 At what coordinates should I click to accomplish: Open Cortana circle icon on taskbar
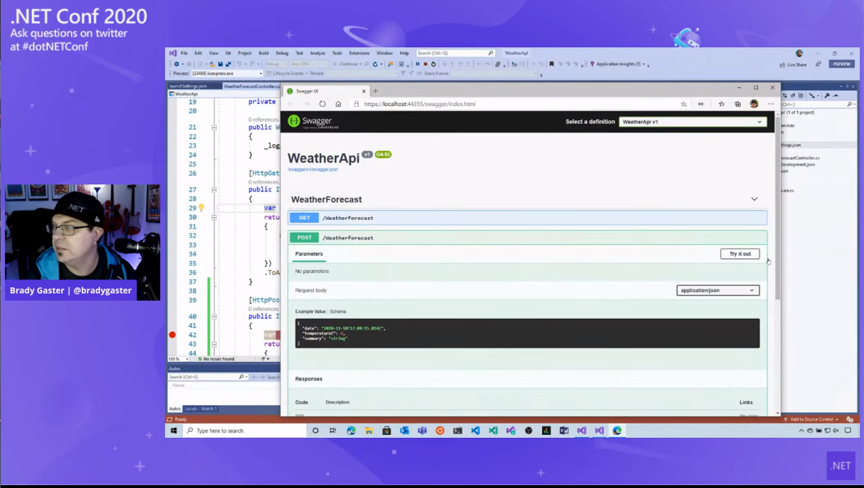[315, 431]
